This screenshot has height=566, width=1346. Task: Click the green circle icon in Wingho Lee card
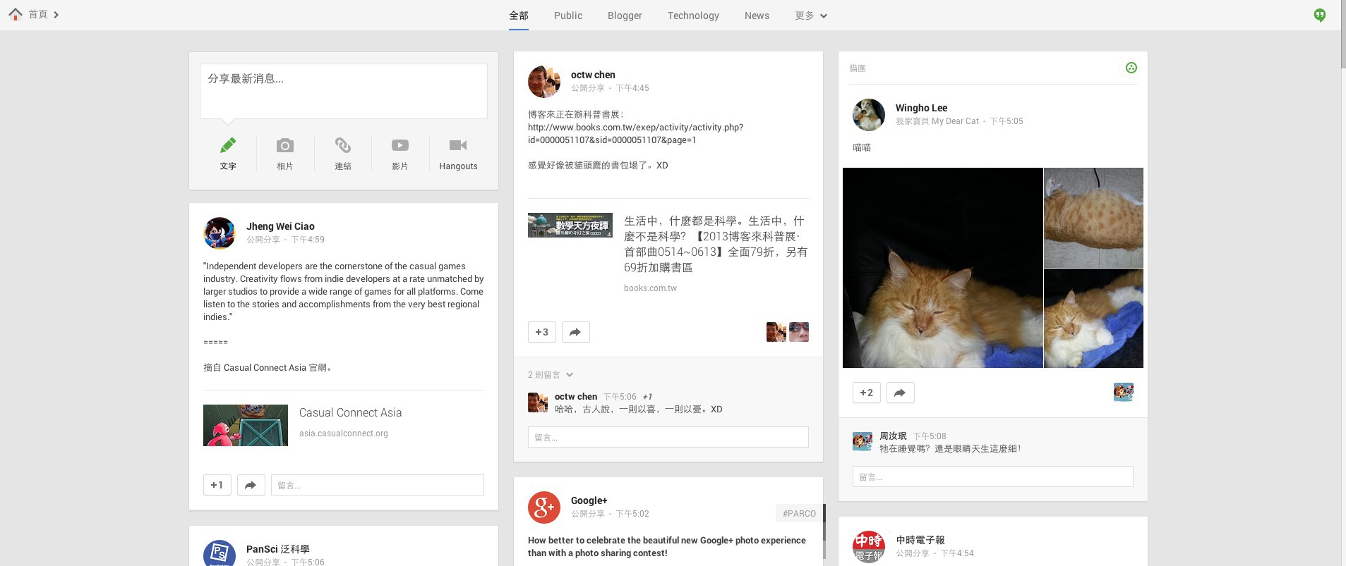[1131, 68]
